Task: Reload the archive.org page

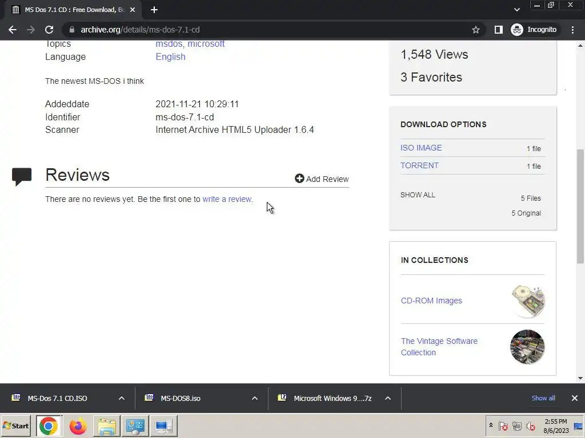Action: pyautogui.click(x=49, y=30)
